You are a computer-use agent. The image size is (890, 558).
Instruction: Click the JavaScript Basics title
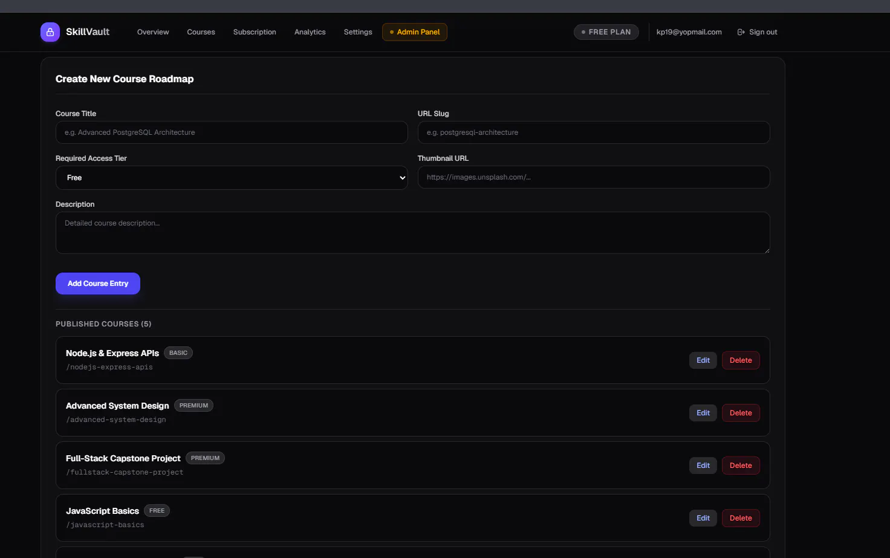click(x=102, y=511)
